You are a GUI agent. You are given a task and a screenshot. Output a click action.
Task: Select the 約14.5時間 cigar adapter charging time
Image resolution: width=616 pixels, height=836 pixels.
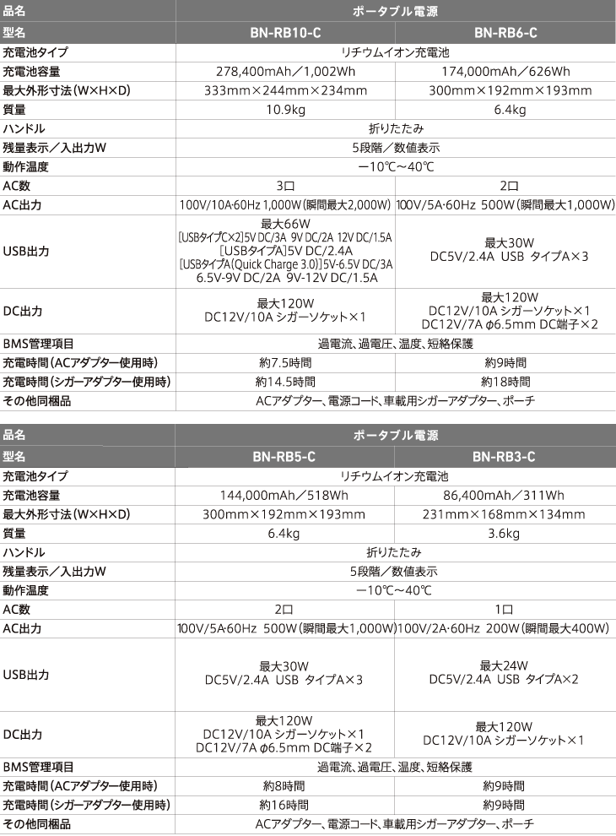click(285, 382)
